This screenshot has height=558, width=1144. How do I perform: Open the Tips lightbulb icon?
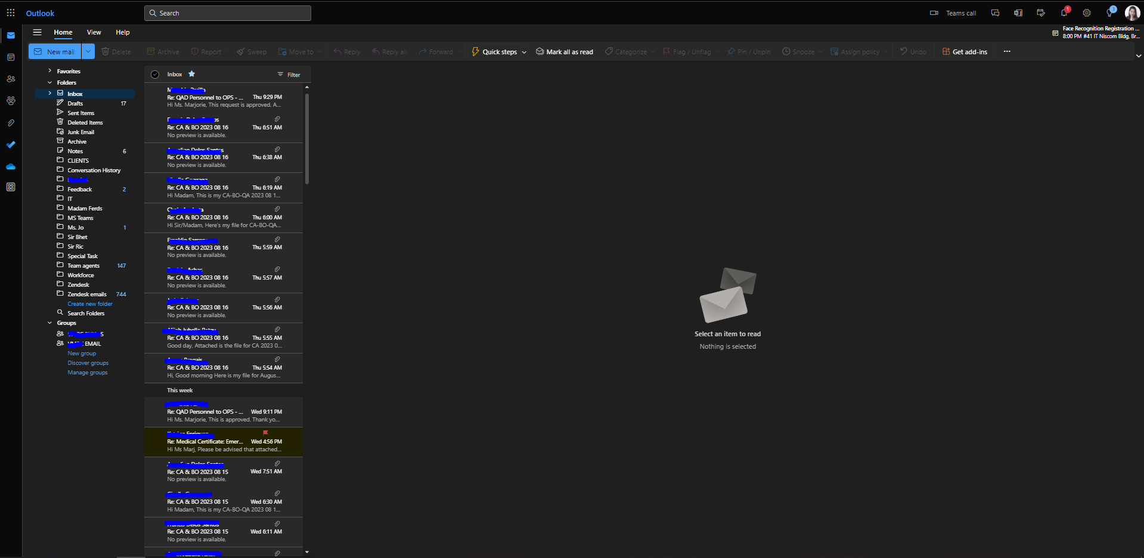[x=1110, y=13]
